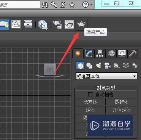
Task: Select the Lights category icon
Action: pyautogui.click(x=98, y=66)
